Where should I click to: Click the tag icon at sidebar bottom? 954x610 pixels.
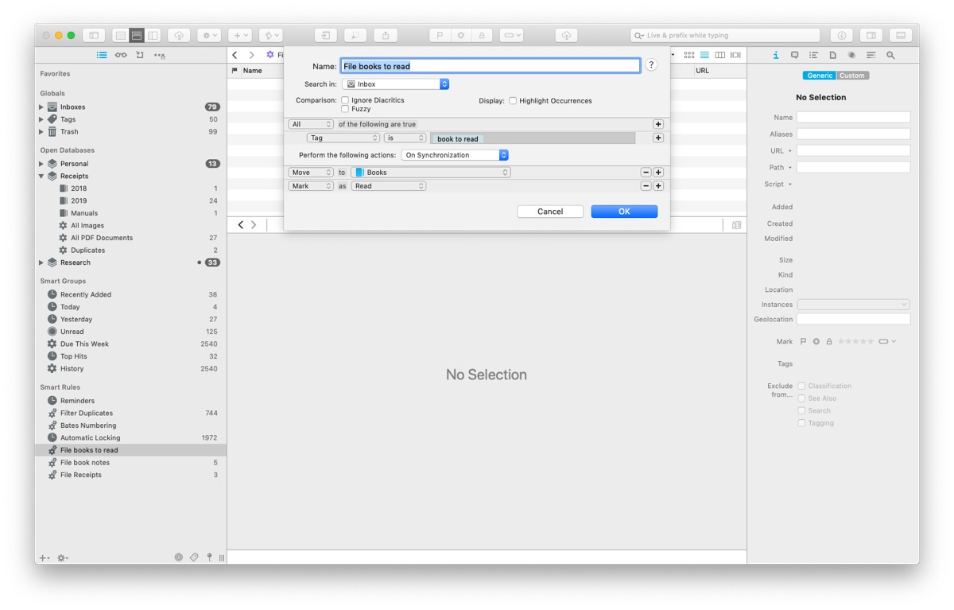click(x=194, y=558)
